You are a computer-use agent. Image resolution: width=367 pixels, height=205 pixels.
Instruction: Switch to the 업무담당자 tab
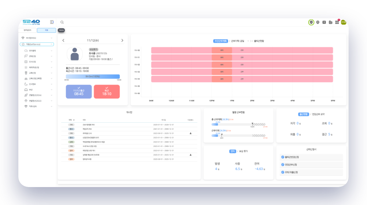[x=28, y=30]
